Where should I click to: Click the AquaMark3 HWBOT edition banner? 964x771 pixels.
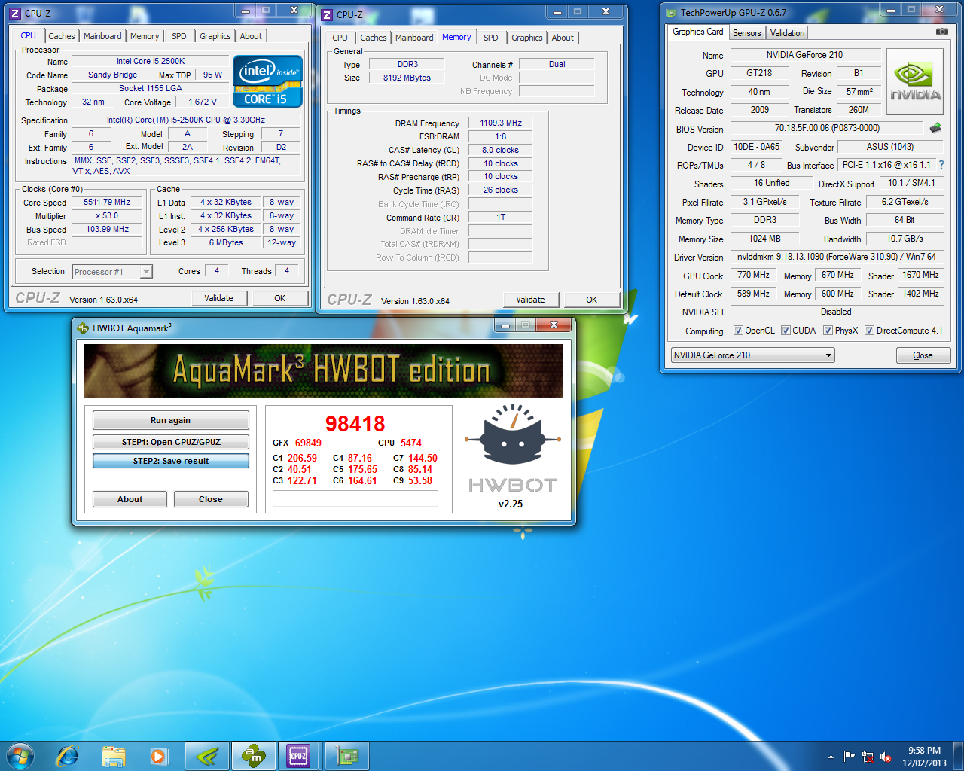pos(324,370)
